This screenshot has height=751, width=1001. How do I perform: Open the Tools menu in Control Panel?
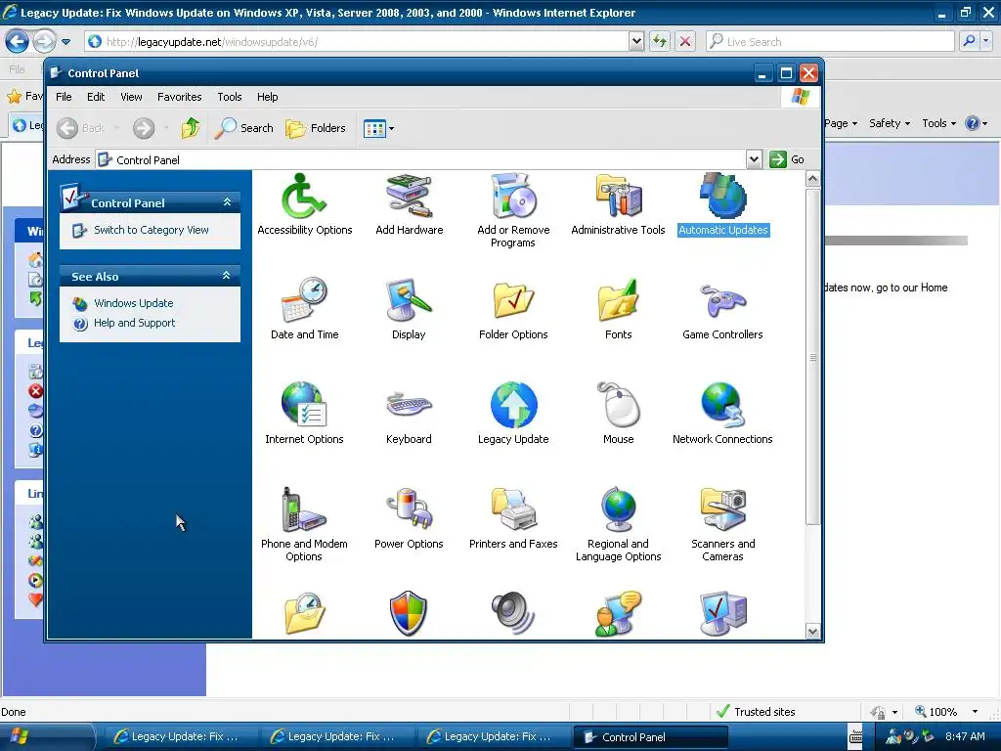[x=229, y=97]
